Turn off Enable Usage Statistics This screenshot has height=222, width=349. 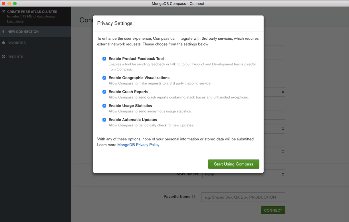[x=104, y=106]
